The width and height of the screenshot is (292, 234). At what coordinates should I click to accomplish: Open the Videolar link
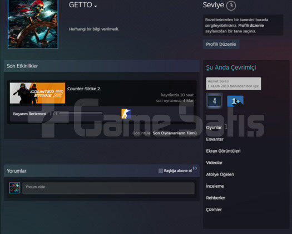click(214, 163)
